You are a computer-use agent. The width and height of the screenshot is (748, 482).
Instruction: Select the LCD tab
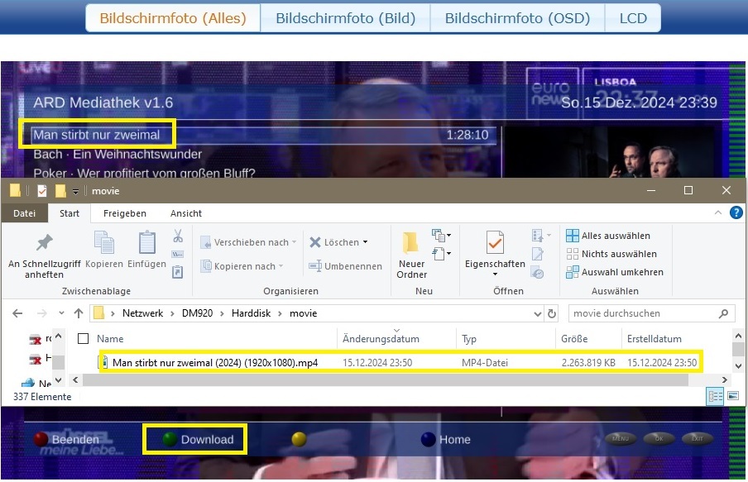[x=633, y=18]
